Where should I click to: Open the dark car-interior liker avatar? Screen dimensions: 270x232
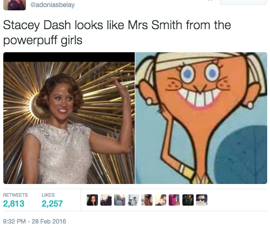point(188,200)
